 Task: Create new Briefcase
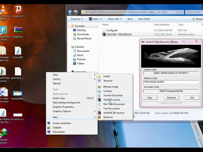(115, 117)
